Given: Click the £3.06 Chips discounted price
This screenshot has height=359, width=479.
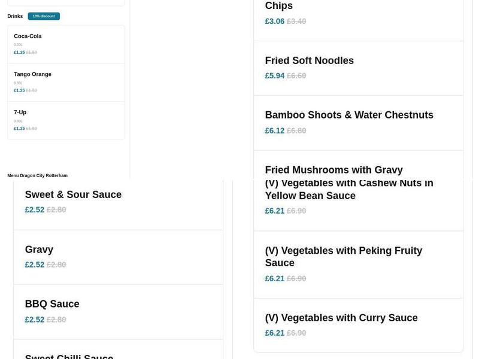Looking at the screenshot, I should coord(275,22).
